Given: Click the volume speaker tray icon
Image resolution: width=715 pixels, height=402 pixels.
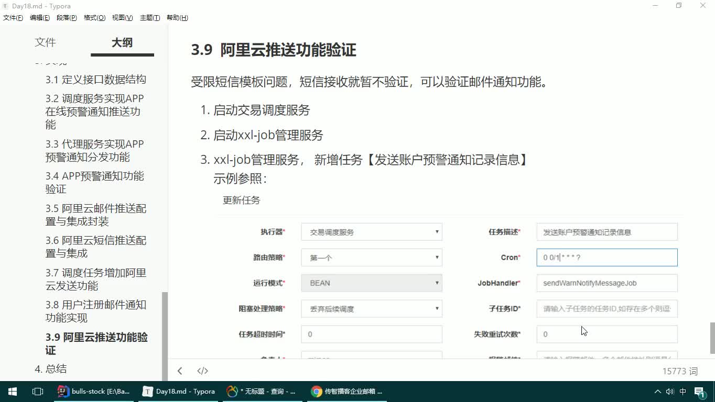Looking at the screenshot, I should (x=670, y=392).
